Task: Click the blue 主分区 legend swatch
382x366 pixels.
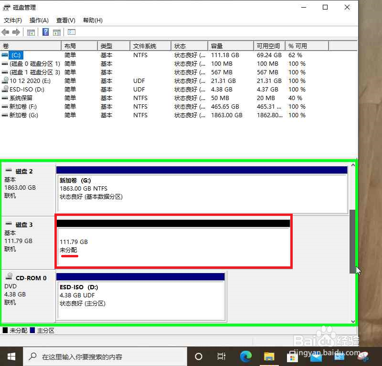Action: click(x=32, y=330)
